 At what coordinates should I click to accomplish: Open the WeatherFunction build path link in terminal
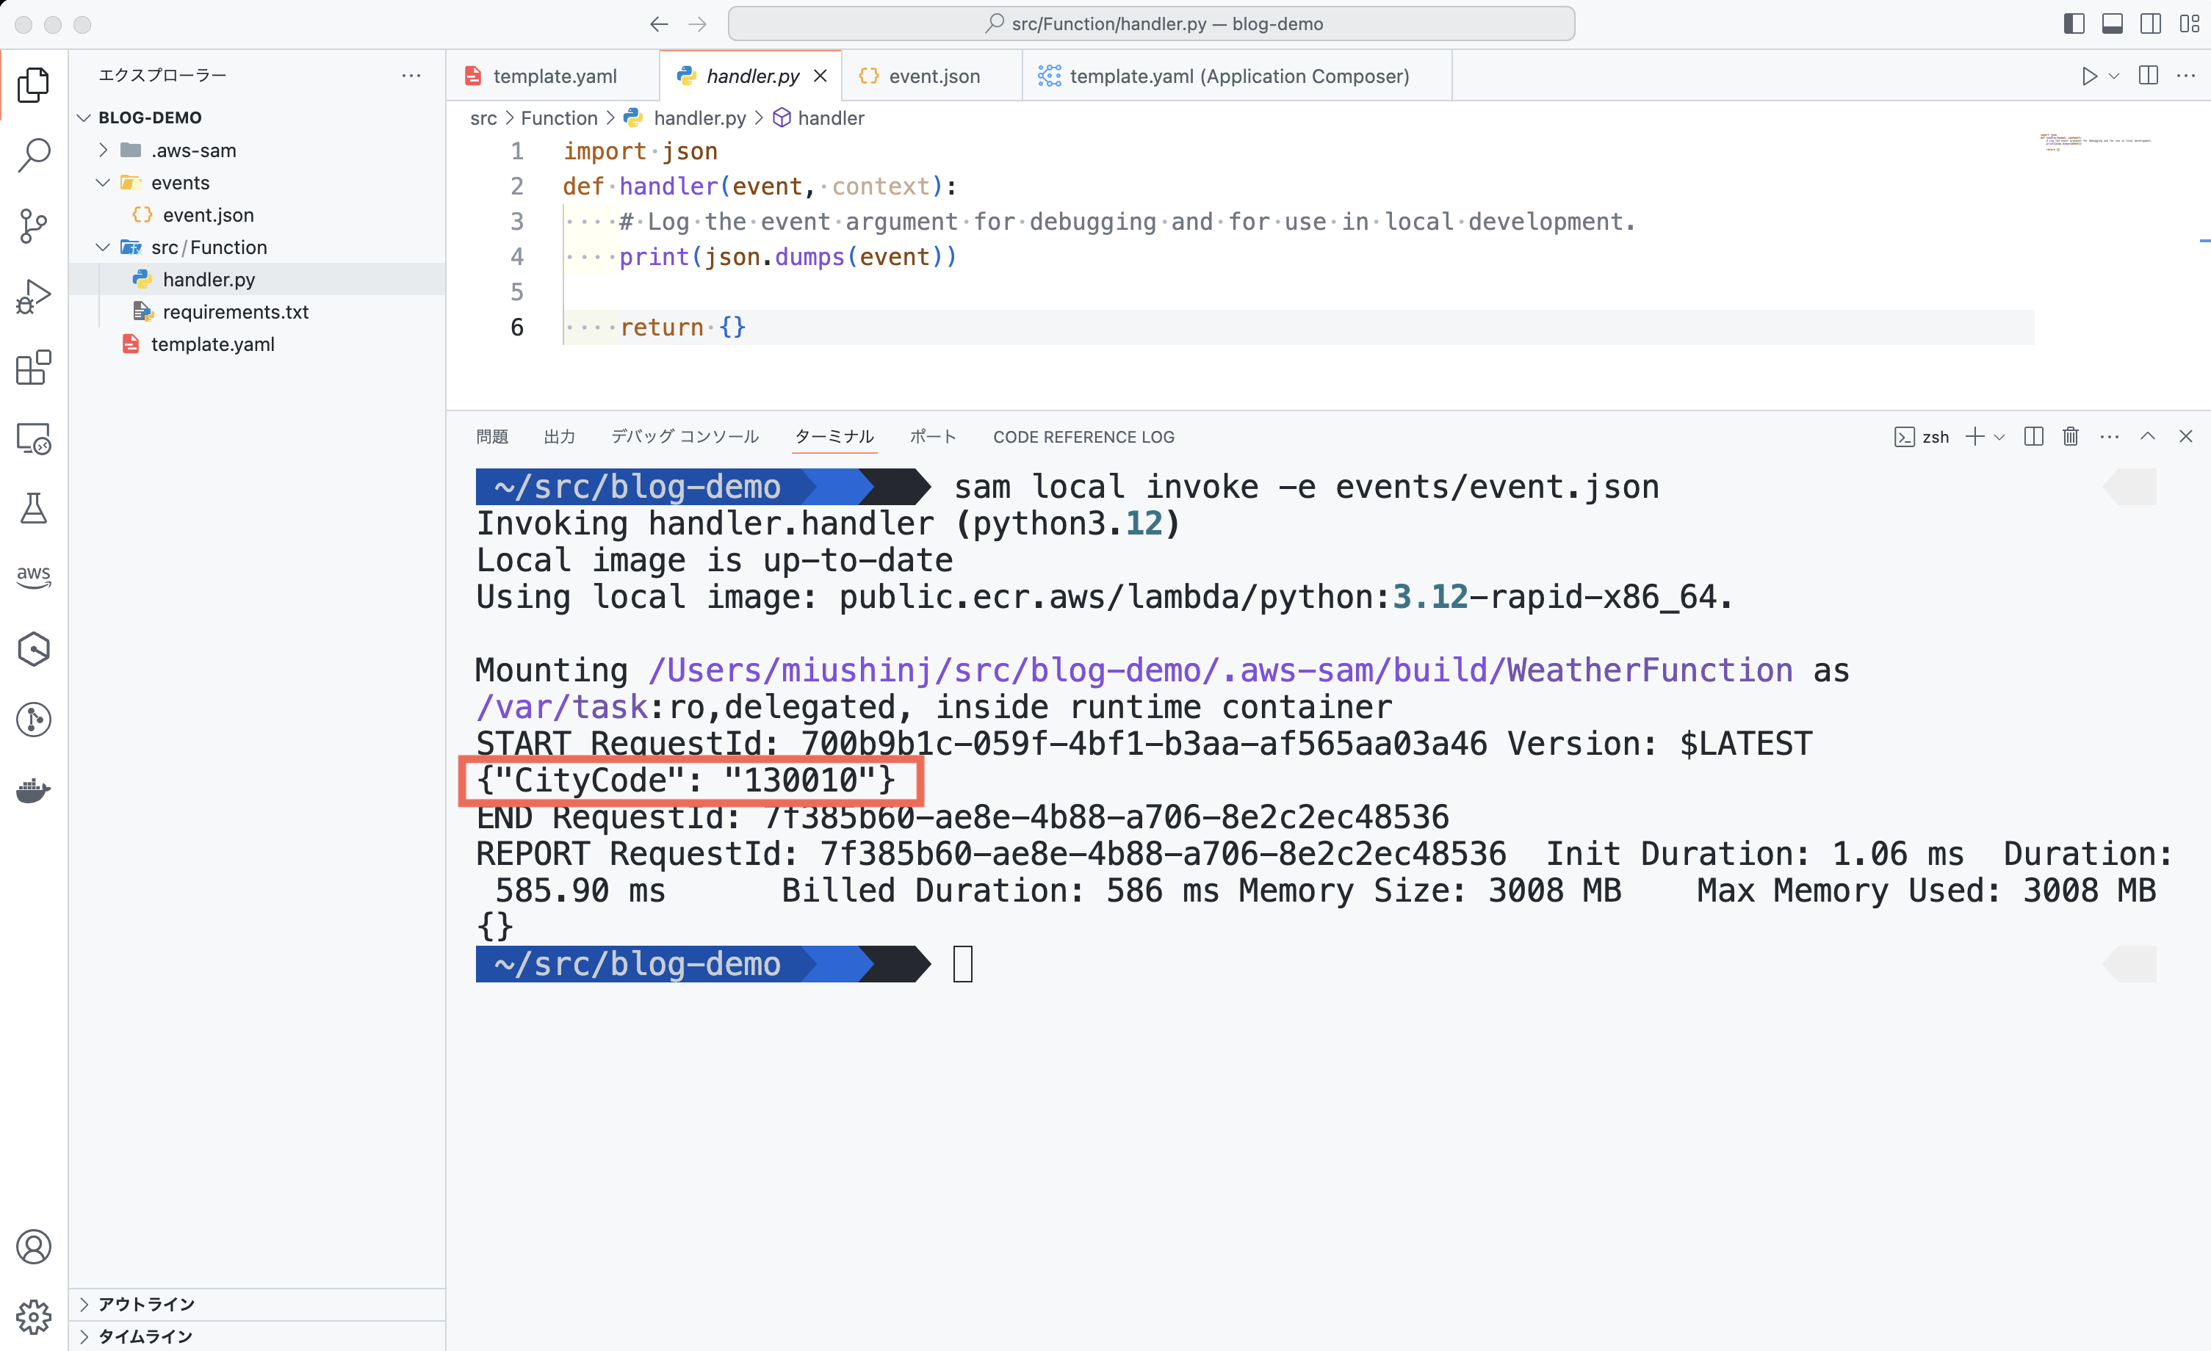tap(1220, 670)
